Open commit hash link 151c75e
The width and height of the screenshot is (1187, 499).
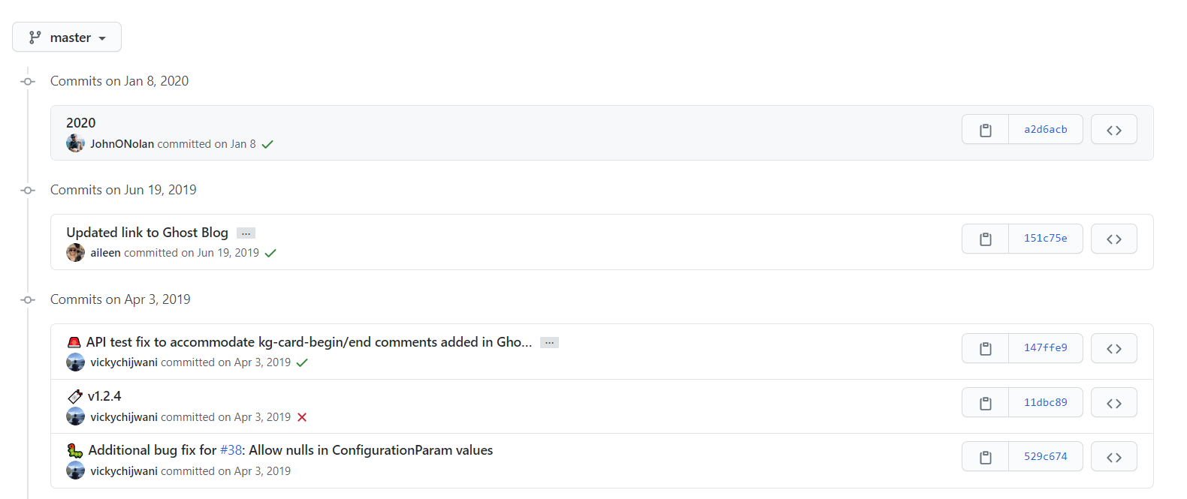point(1045,239)
